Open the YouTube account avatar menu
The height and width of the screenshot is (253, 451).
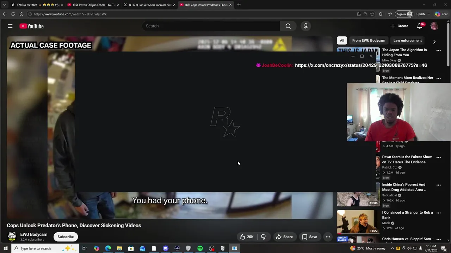[x=434, y=26]
